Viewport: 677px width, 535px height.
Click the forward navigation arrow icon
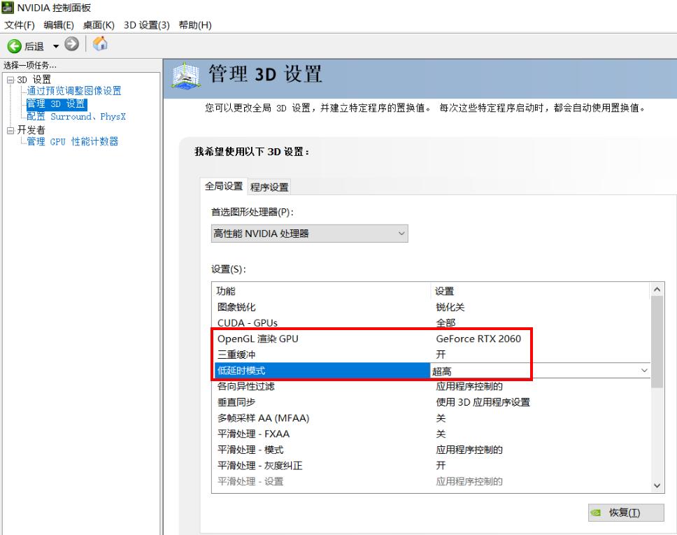71,44
